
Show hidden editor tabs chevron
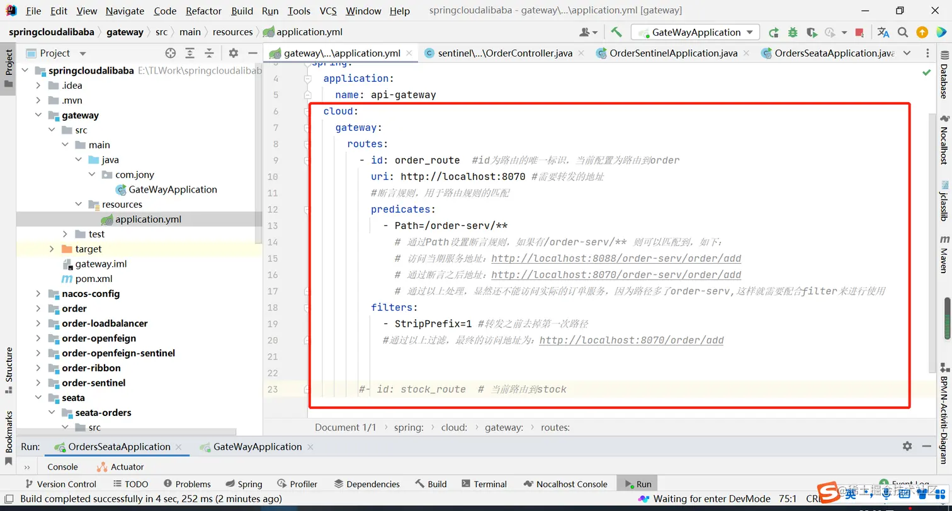(x=907, y=53)
